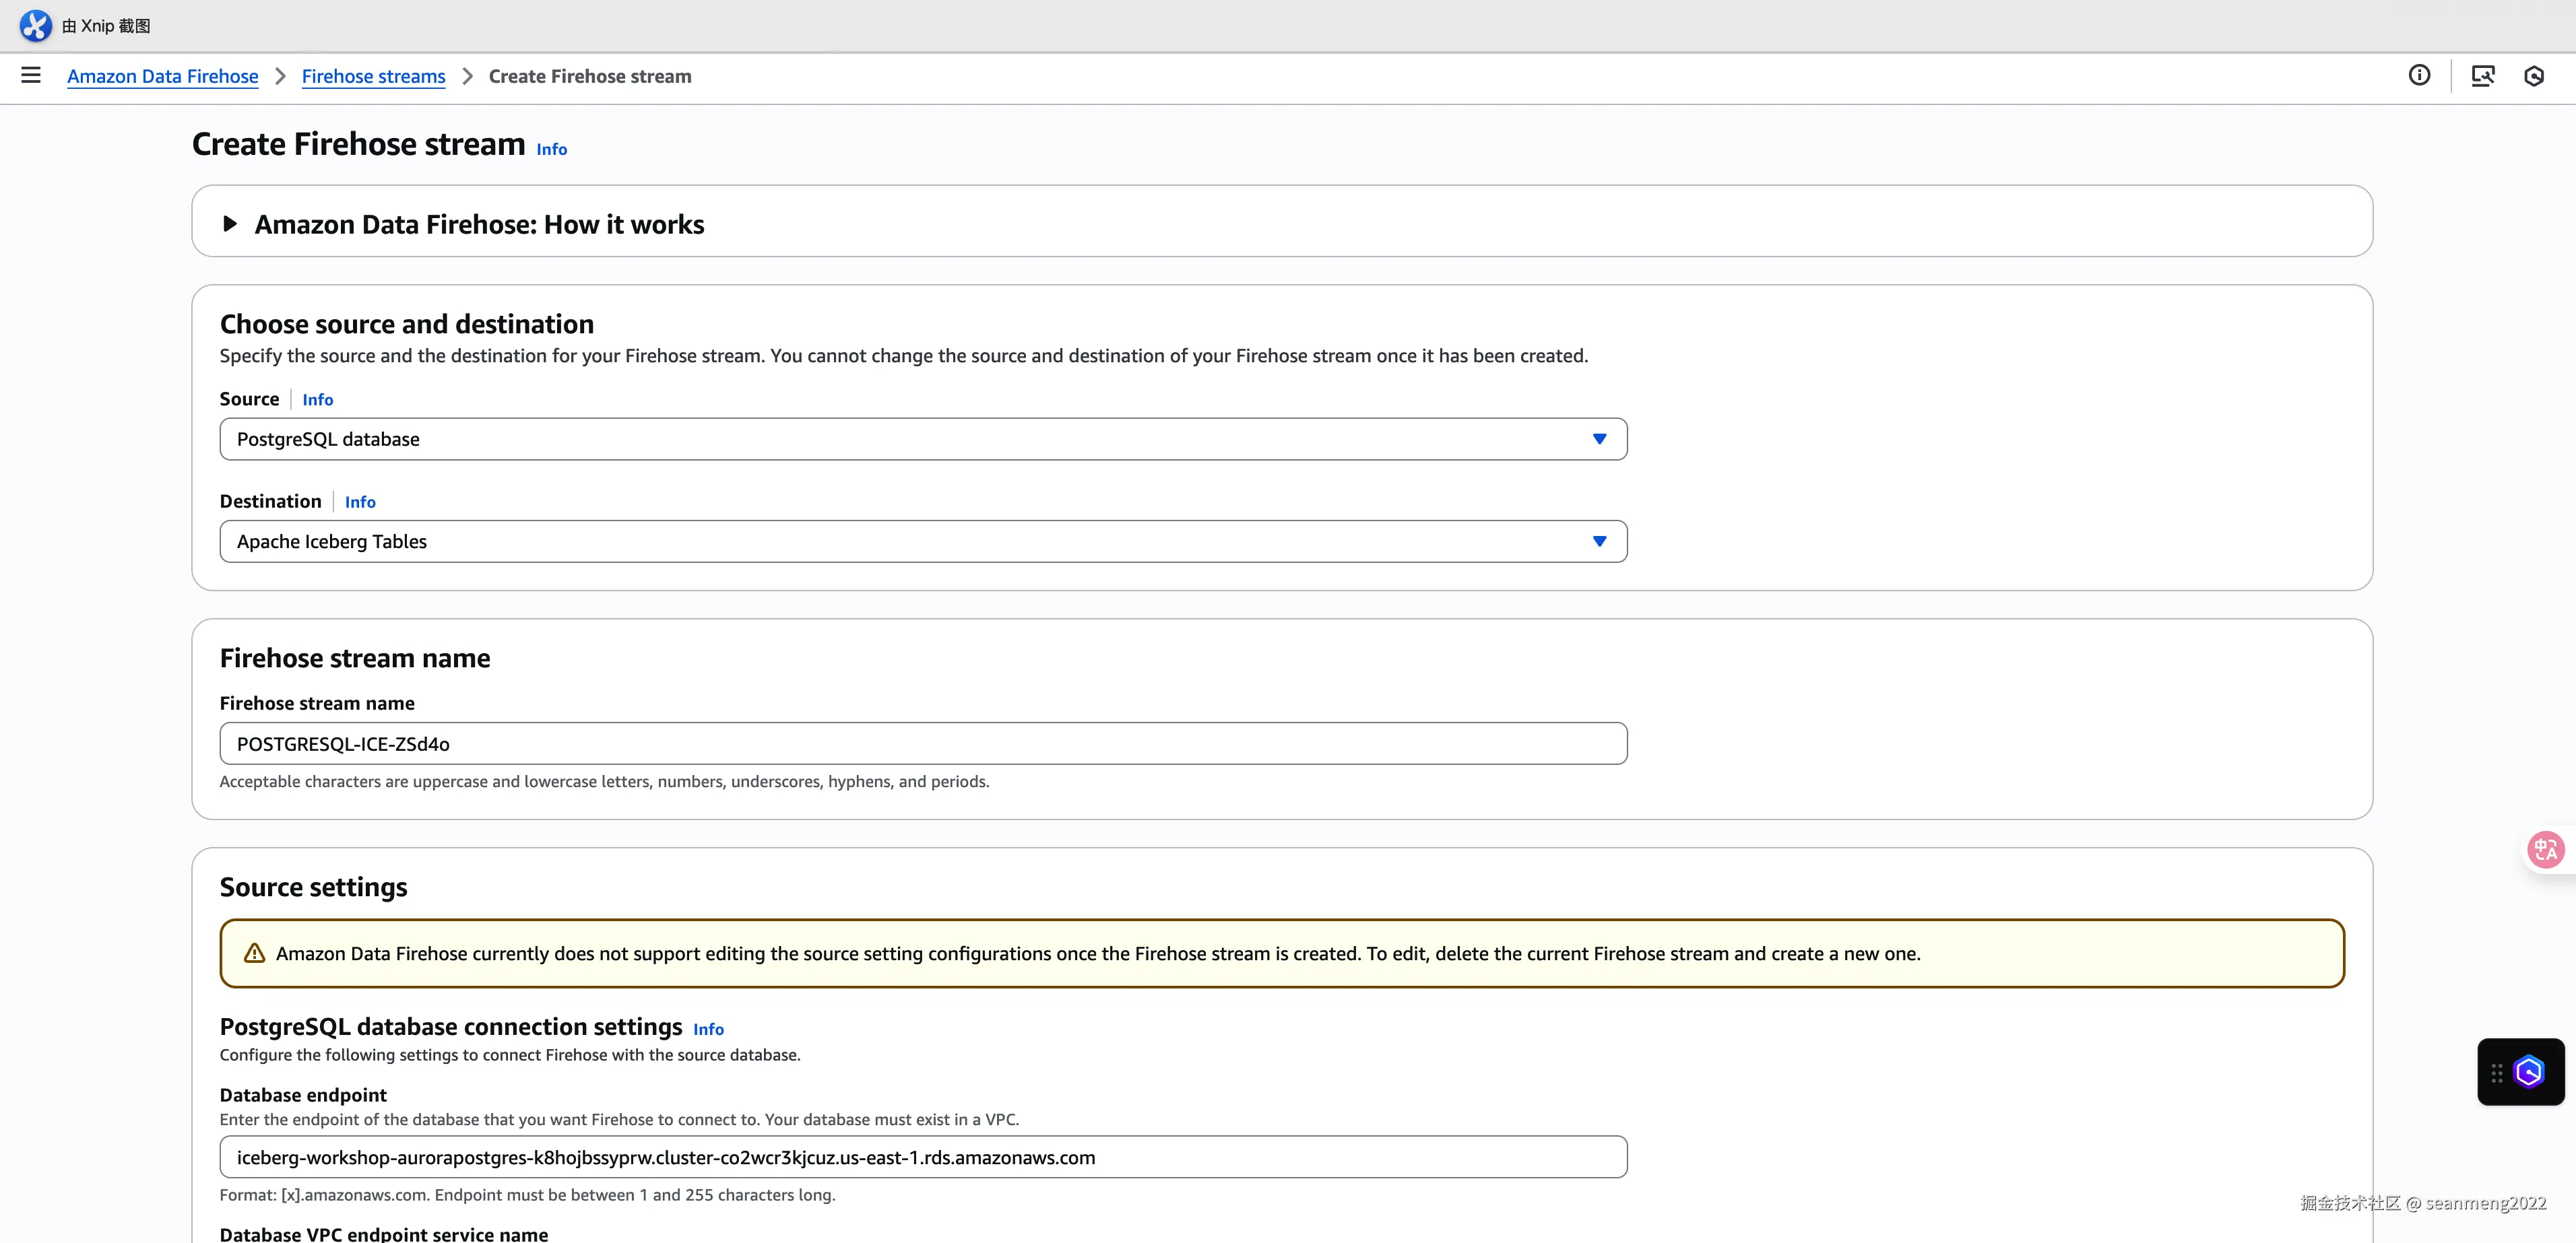
Task: Open the Source dropdown showing PostgreSQL database
Action: (922, 438)
